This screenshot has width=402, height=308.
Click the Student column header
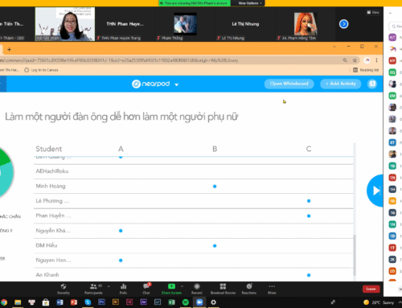(x=49, y=149)
